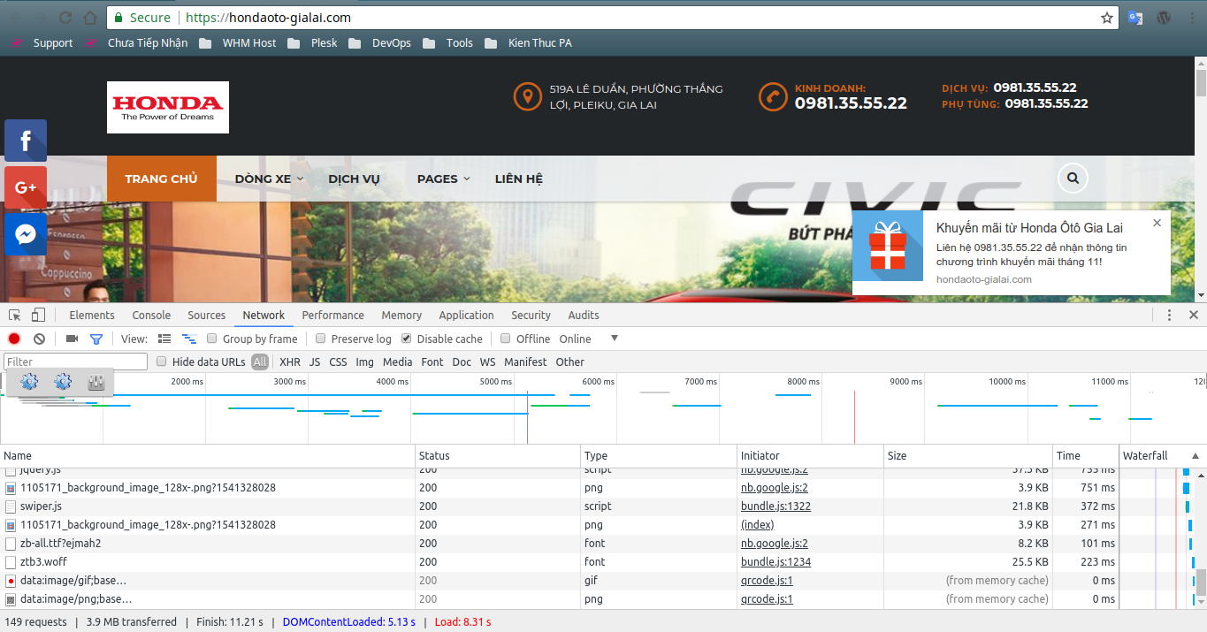1207x632 pixels.
Task: Switch to the Sources tab
Action: pyautogui.click(x=207, y=315)
